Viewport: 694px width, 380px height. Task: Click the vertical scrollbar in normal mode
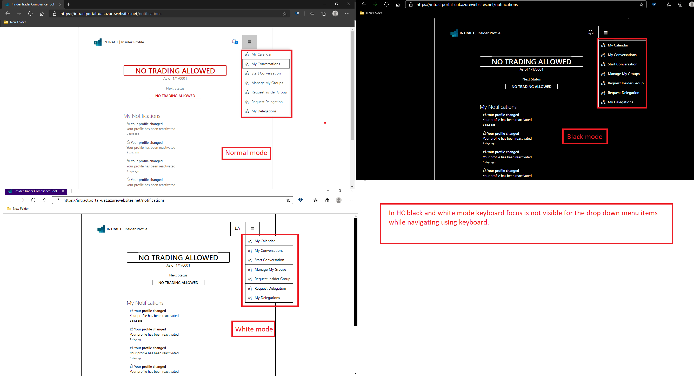pyautogui.click(x=352, y=81)
